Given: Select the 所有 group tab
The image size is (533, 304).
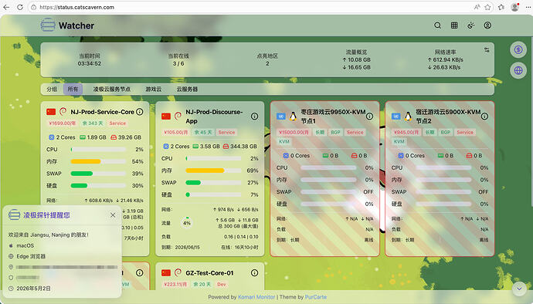Looking at the screenshot, I should point(73,90).
